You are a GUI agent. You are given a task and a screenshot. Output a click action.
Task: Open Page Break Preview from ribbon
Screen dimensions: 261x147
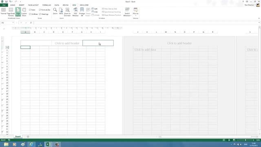(11, 12)
